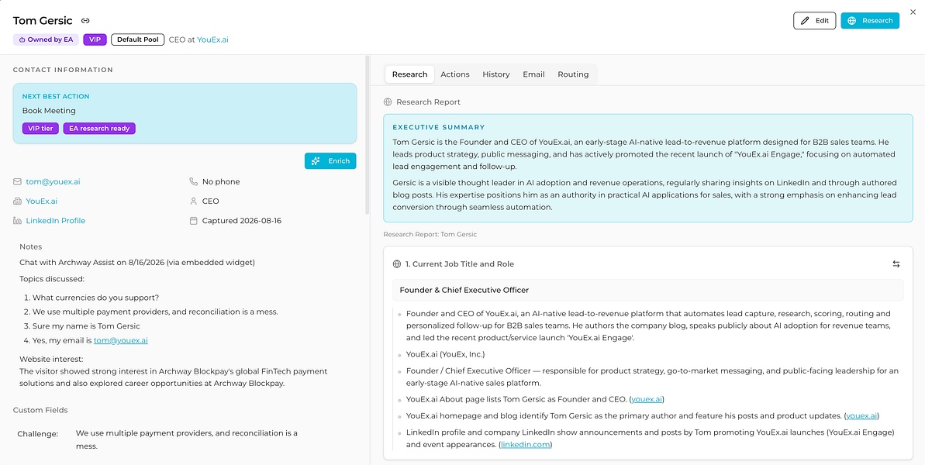Click the purple VIP badge
This screenshot has width=925, height=465.
95,40
